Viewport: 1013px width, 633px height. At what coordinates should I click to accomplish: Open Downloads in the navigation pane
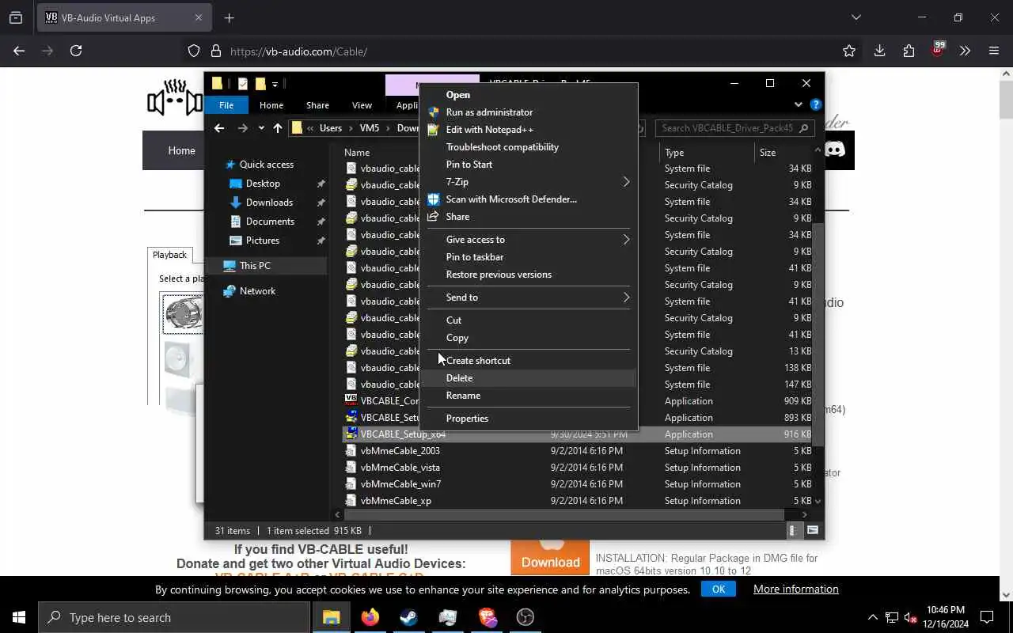pyautogui.click(x=269, y=203)
